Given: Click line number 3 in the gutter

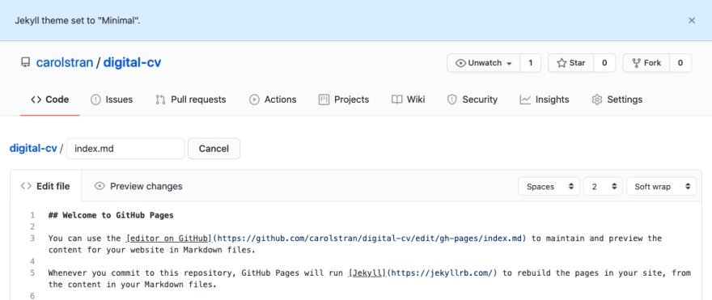Looking at the screenshot, I should pos(32,239).
